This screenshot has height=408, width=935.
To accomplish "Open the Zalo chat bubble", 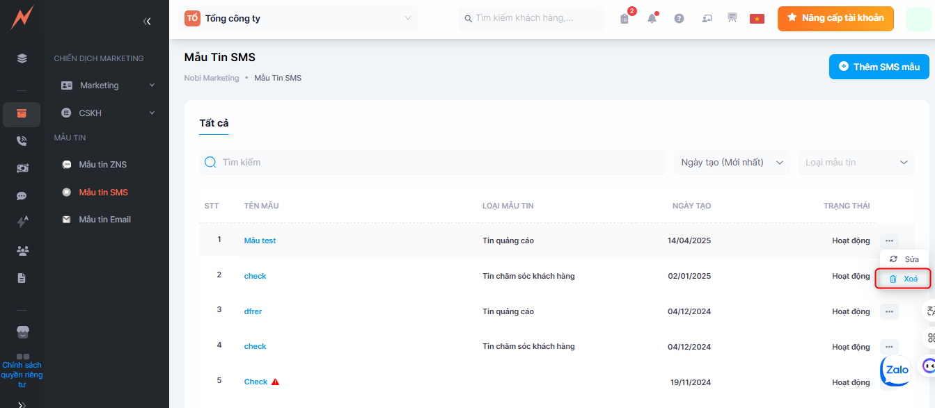I will (896, 370).
